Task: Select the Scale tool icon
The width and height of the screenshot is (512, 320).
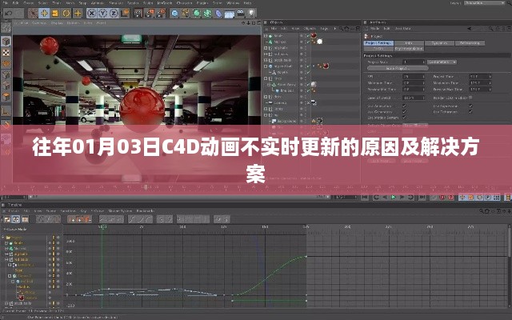Action: click(55, 14)
